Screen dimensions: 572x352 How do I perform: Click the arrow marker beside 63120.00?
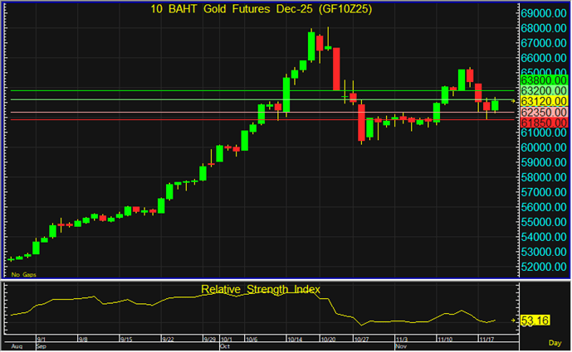point(513,100)
